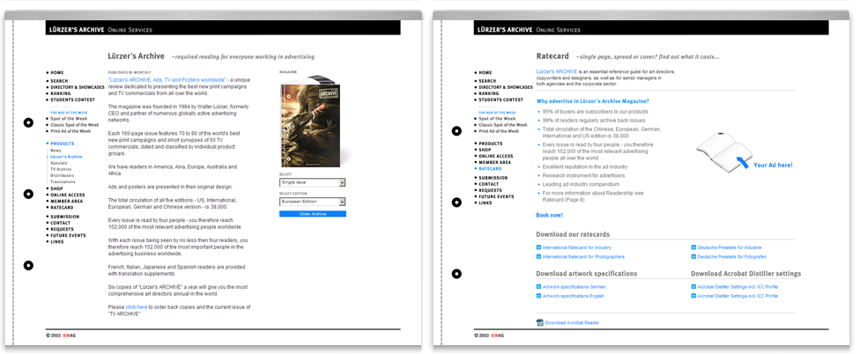Open Deutsche Preisliste für Industrie link

point(730,247)
